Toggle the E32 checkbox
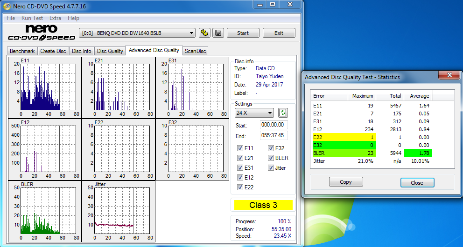463x247 pixels. tap(271, 148)
